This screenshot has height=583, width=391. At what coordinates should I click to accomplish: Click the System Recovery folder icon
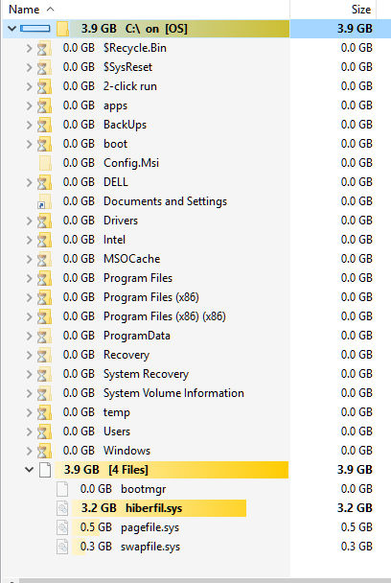tap(44, 374)
